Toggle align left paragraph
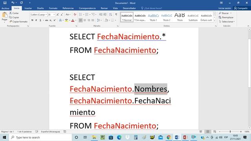The image size is (251, 141). (80, 20)
